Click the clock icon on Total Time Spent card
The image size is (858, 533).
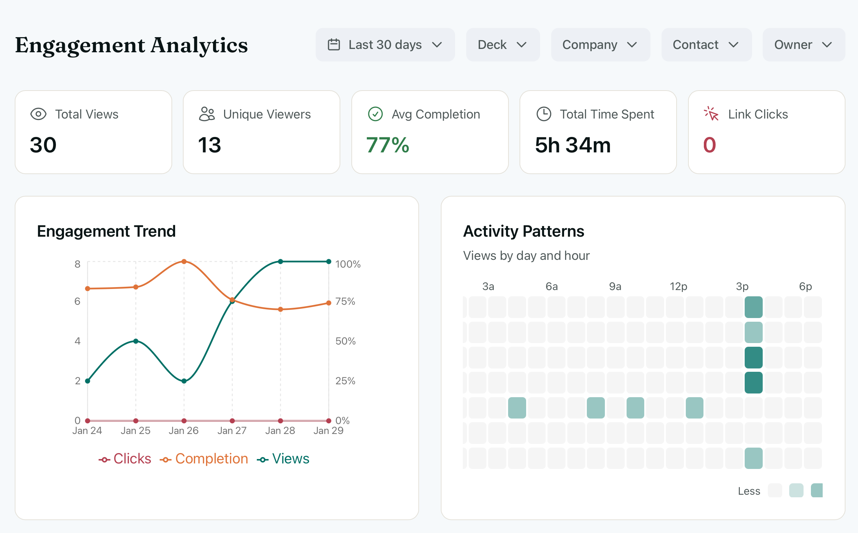[x=543, y=114]
